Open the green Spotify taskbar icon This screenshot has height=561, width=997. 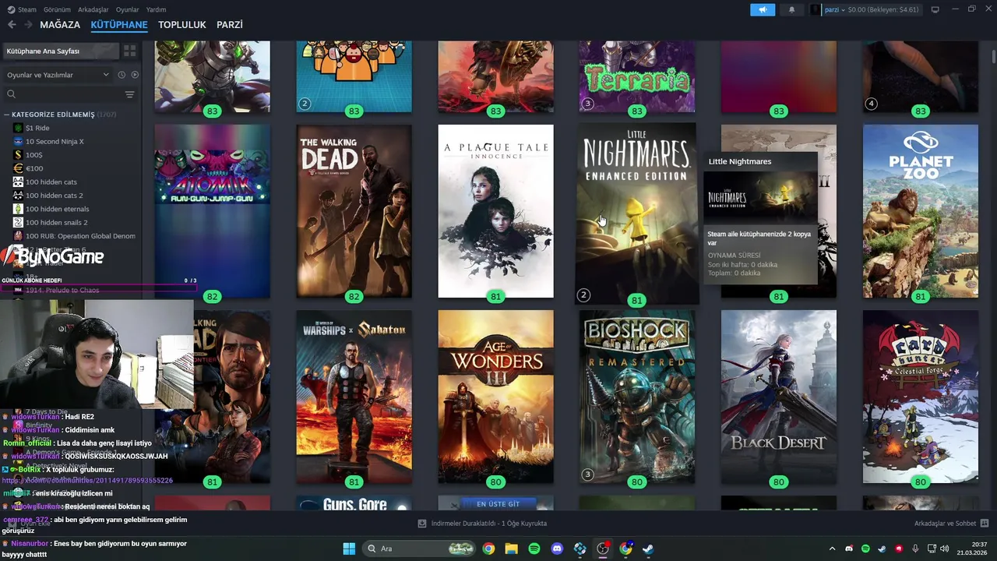(x=534, y=549)
